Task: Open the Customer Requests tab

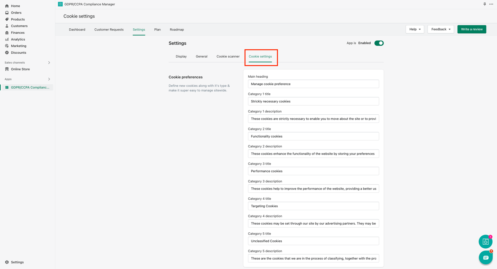Action: [109, 30]
